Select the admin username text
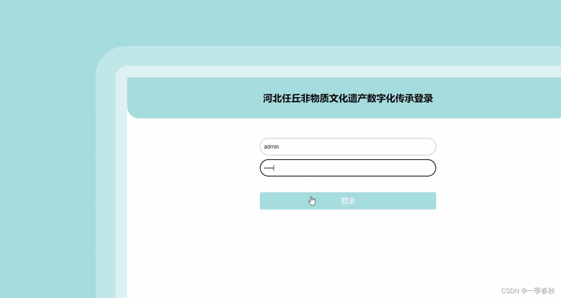Screen dimensions: 561x298 tap(271, 146)
